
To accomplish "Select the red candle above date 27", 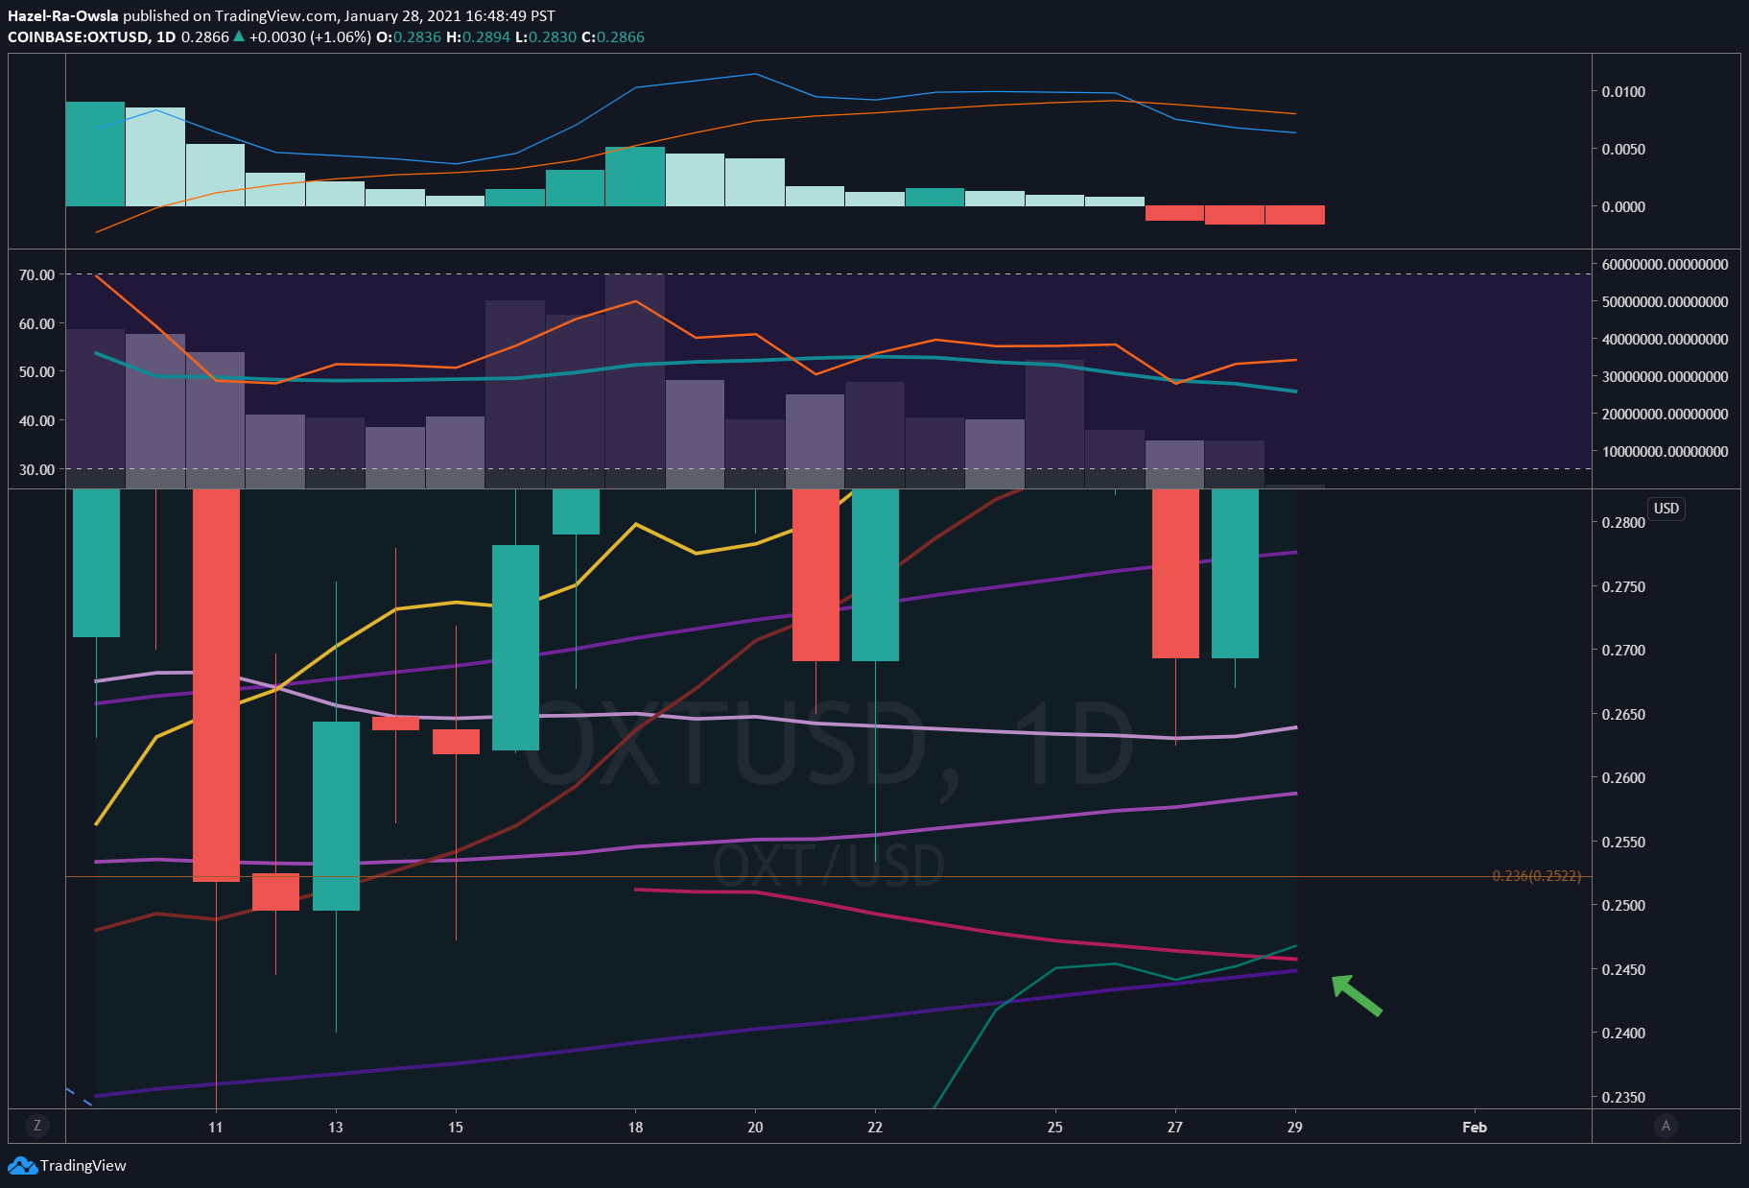I will point(1175,573).
